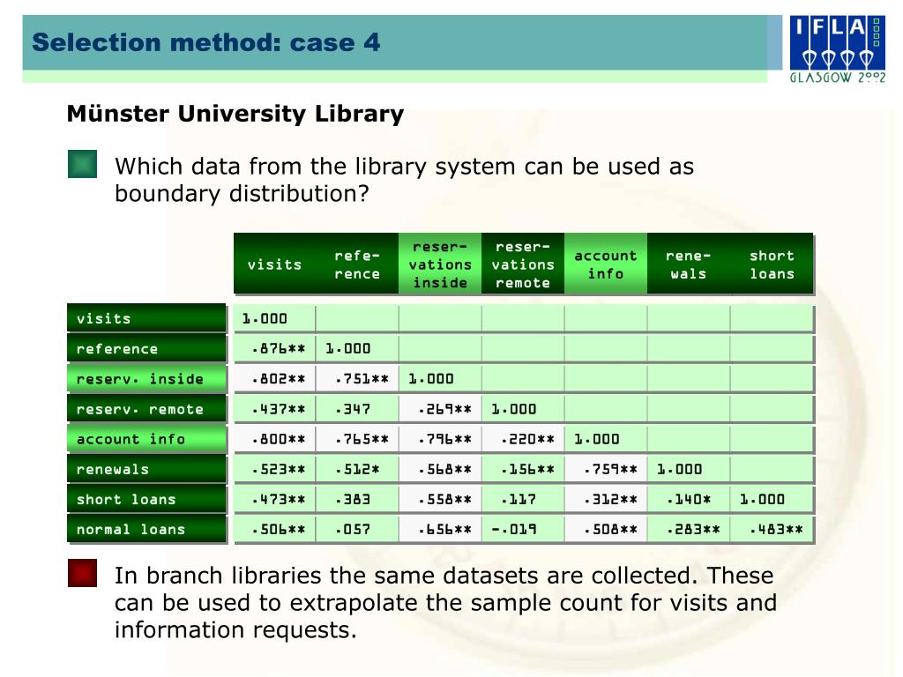Image resolution: width=903 pixels, height=677 pixels.
Task: Select the cell '.220**'
Action: coord(523,439)
